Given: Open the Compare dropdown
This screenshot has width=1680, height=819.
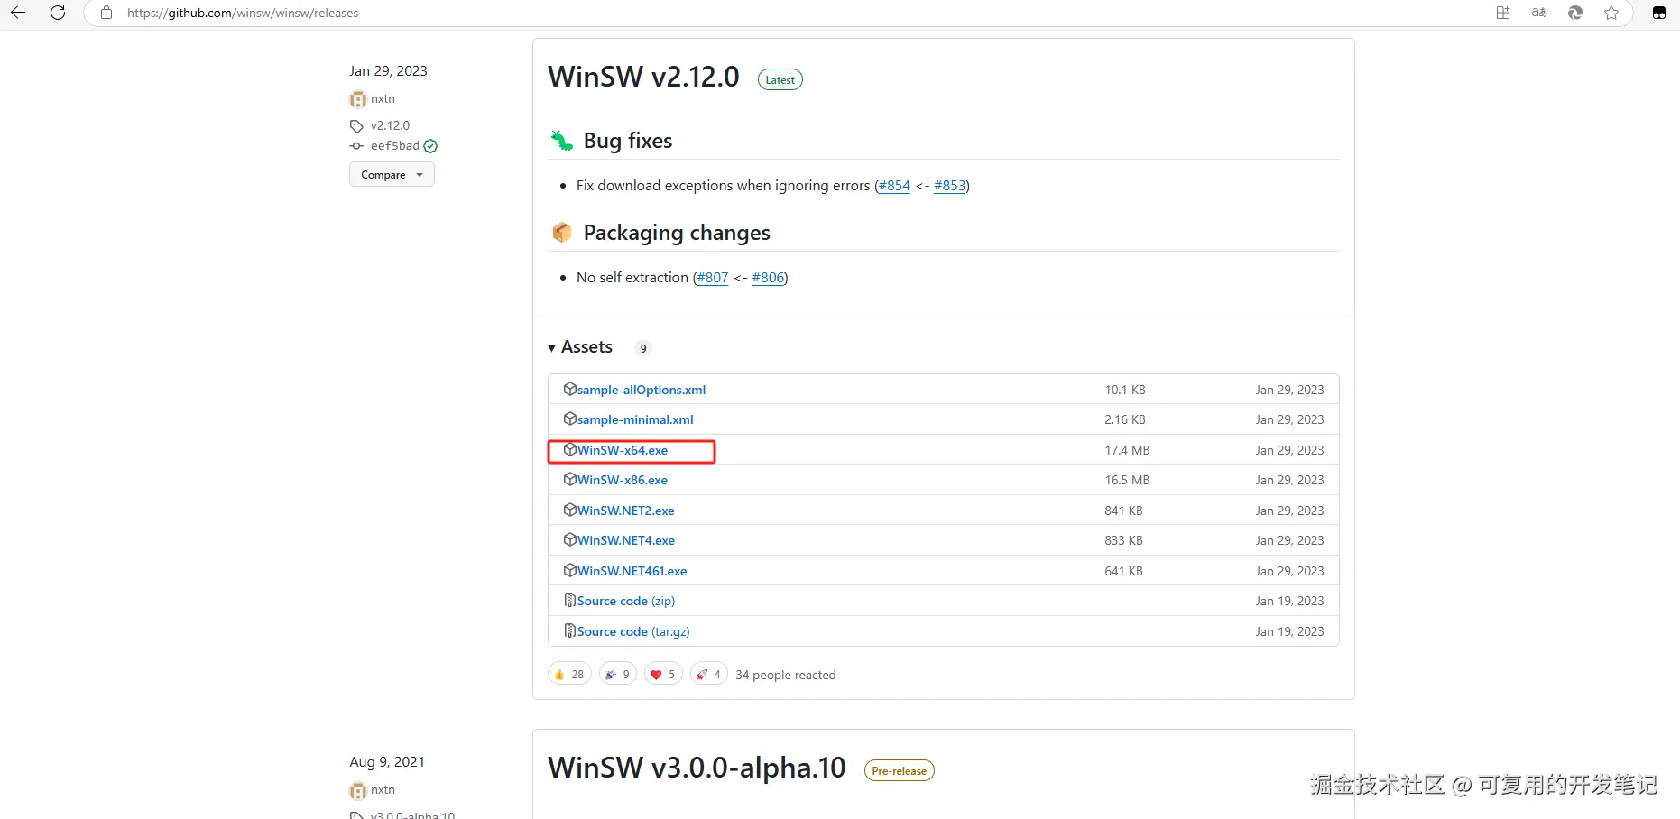Looking at the screenshot, I should 392,175.
